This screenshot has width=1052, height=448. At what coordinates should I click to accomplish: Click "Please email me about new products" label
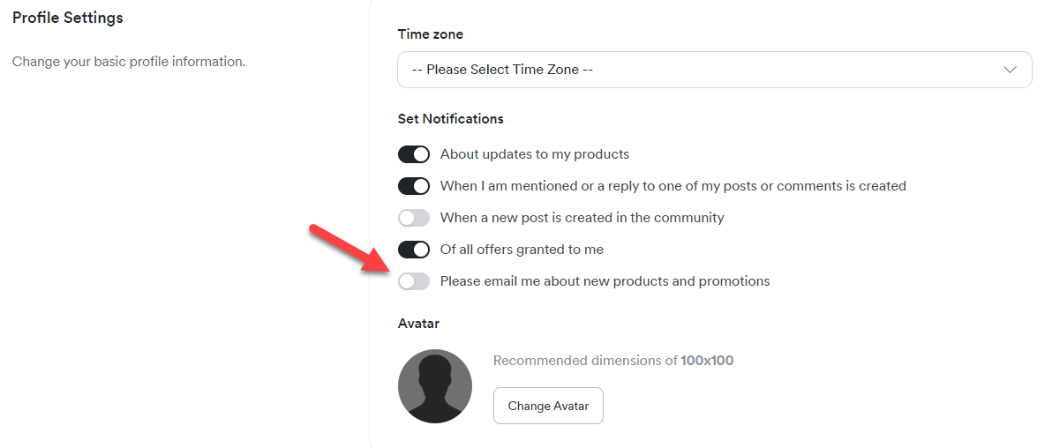pyautogui.click(x=605, y=281)
